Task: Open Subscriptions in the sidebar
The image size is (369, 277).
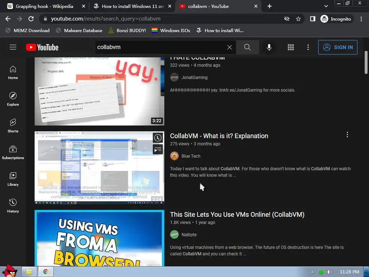Action: 13,153
